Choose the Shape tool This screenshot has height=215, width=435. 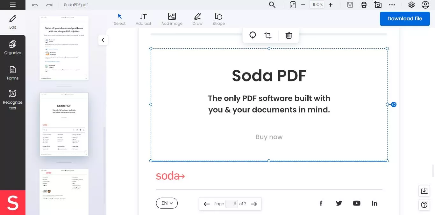coord(219,18)
